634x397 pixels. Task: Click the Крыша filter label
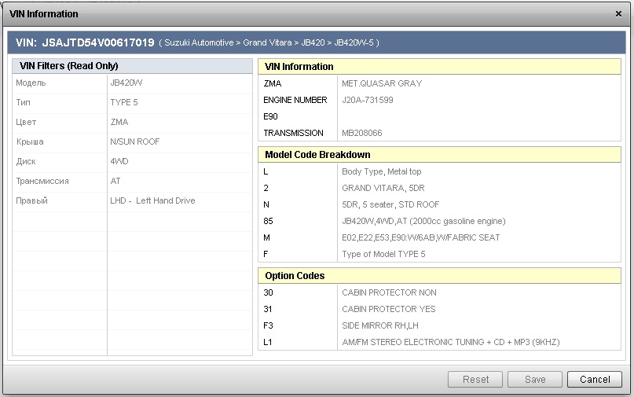[x=30, y=142]
